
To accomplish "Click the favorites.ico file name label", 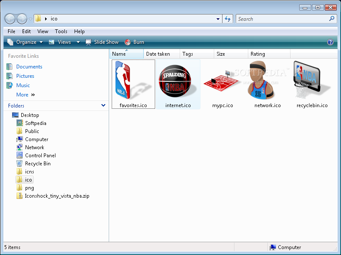I will [x=133, y=105].
